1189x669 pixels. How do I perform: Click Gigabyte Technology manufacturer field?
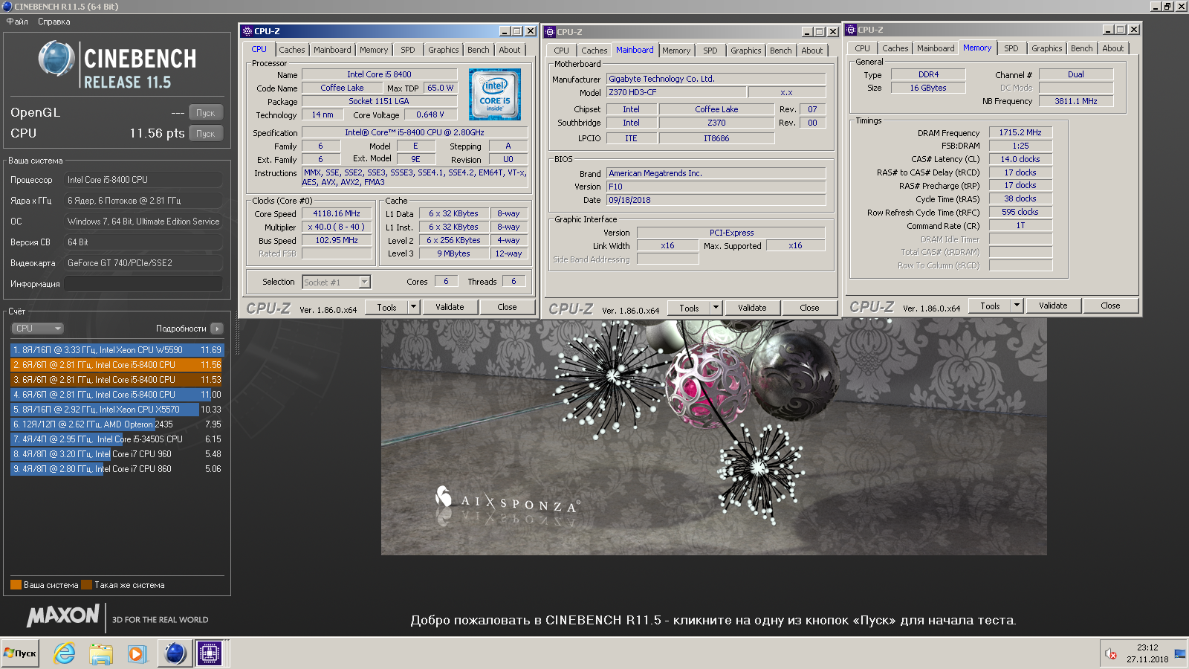point(716,79)
